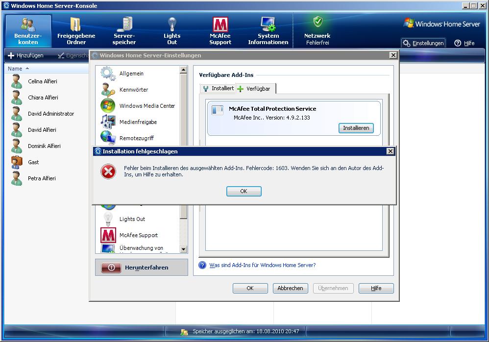
Task: Open the Lights Out bulb icon in console toolbar
Action: 172,24
